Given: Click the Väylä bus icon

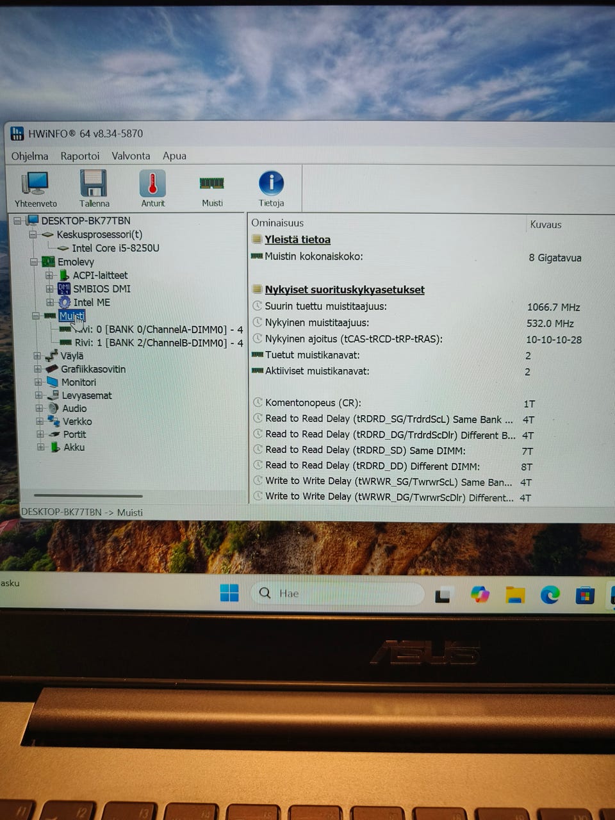Looking at the screenshot, I should tap(51, 356).
